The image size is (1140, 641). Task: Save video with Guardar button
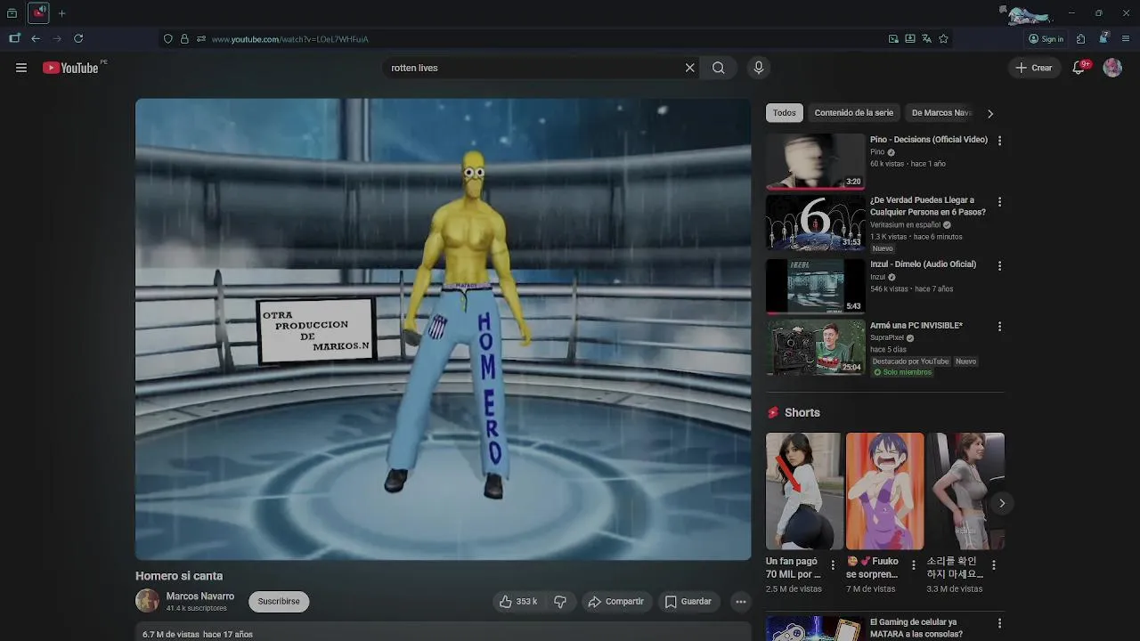coord(688,602)
